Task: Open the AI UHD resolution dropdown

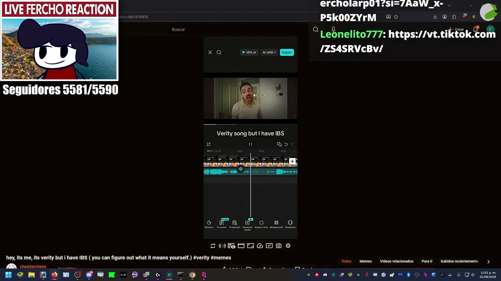Action: click(x=269, y=52)
